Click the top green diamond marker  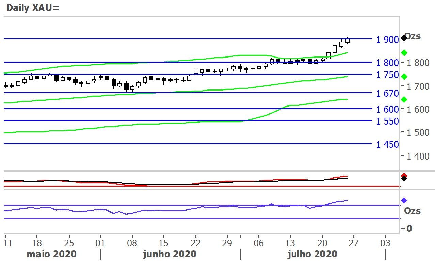pos(404,53)
